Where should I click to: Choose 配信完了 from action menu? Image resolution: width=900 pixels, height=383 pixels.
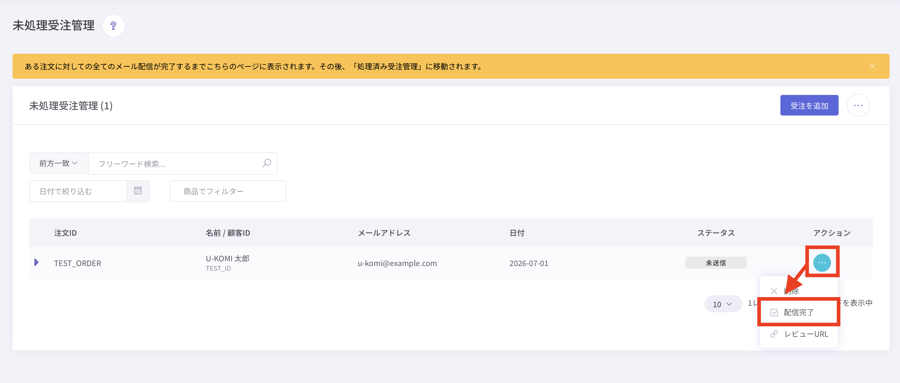798,312
